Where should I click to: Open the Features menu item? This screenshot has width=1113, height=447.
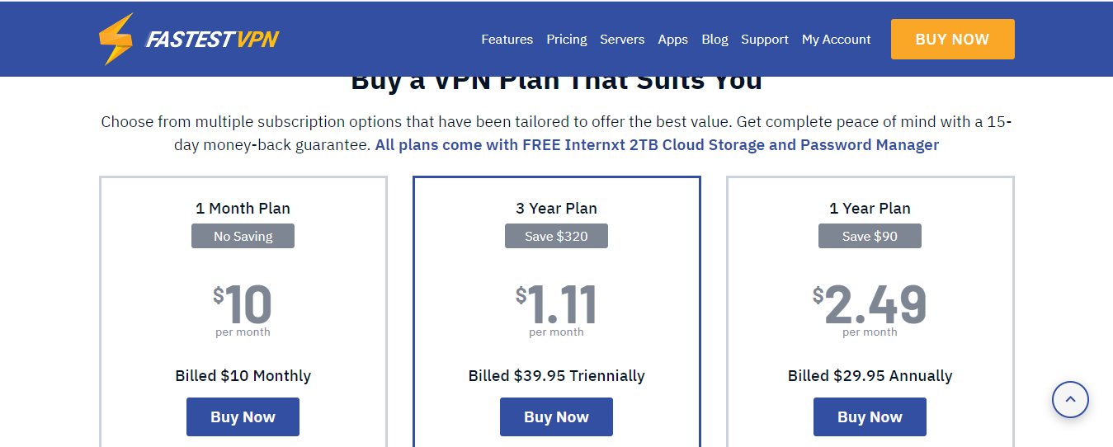point(507,40)
